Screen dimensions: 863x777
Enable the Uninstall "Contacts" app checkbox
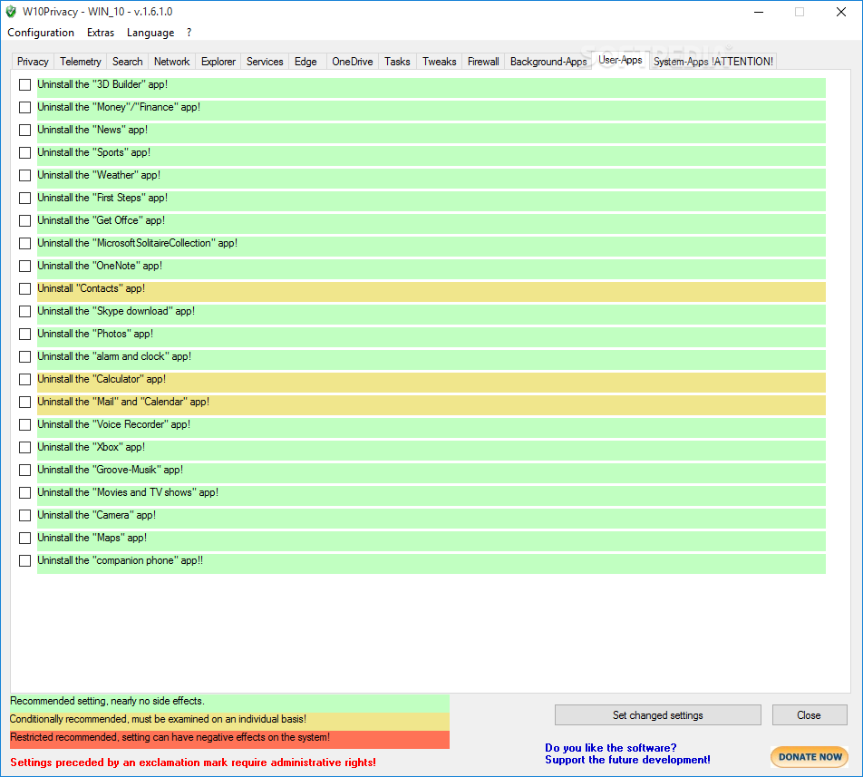24,289
